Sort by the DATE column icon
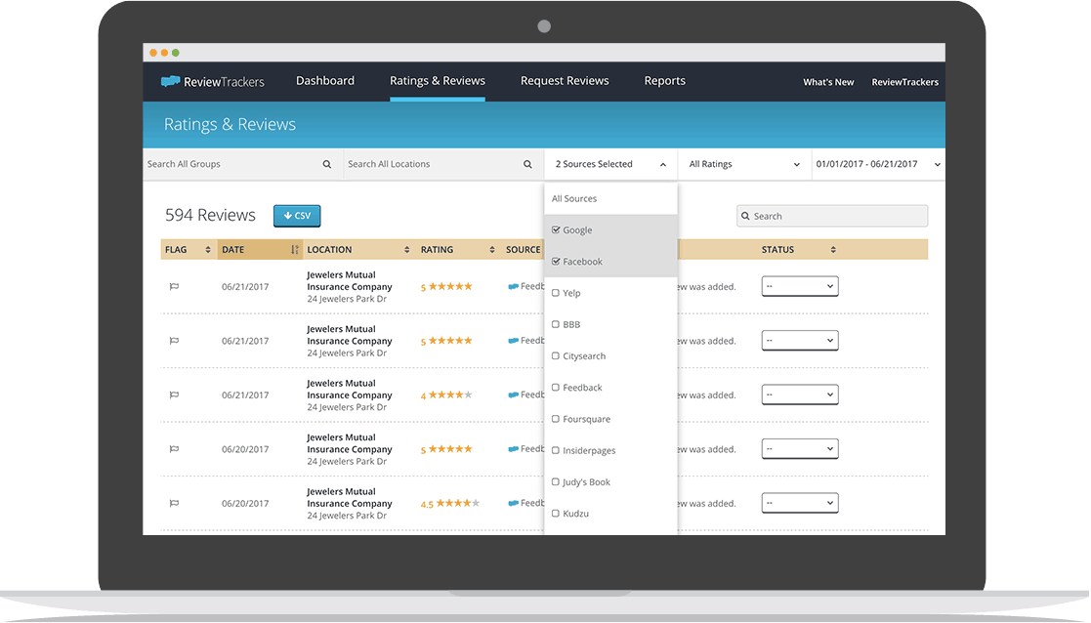 (294, 250)
